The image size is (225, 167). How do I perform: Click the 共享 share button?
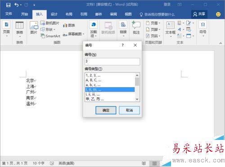pos(199,14)
